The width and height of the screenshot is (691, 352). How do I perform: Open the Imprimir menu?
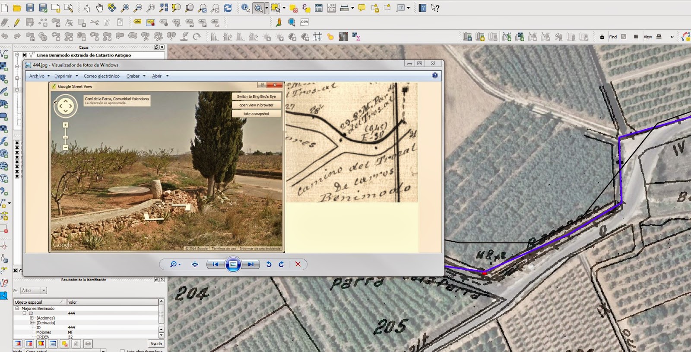coord(66,76)
